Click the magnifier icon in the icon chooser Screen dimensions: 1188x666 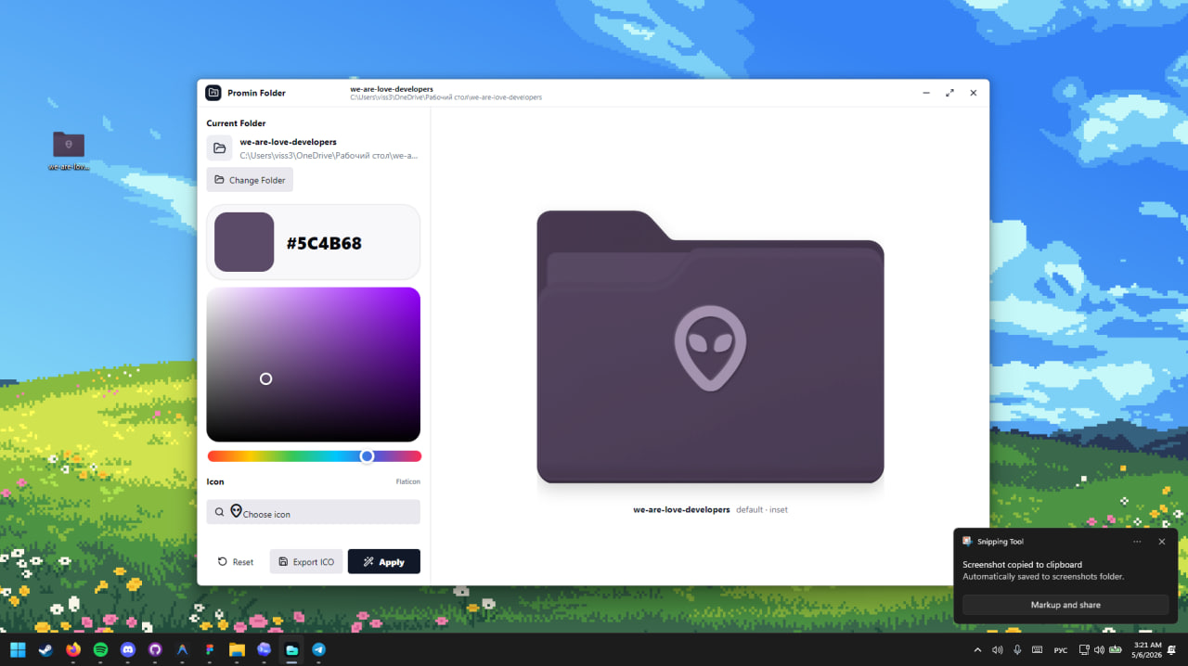(x=220, y=512)
